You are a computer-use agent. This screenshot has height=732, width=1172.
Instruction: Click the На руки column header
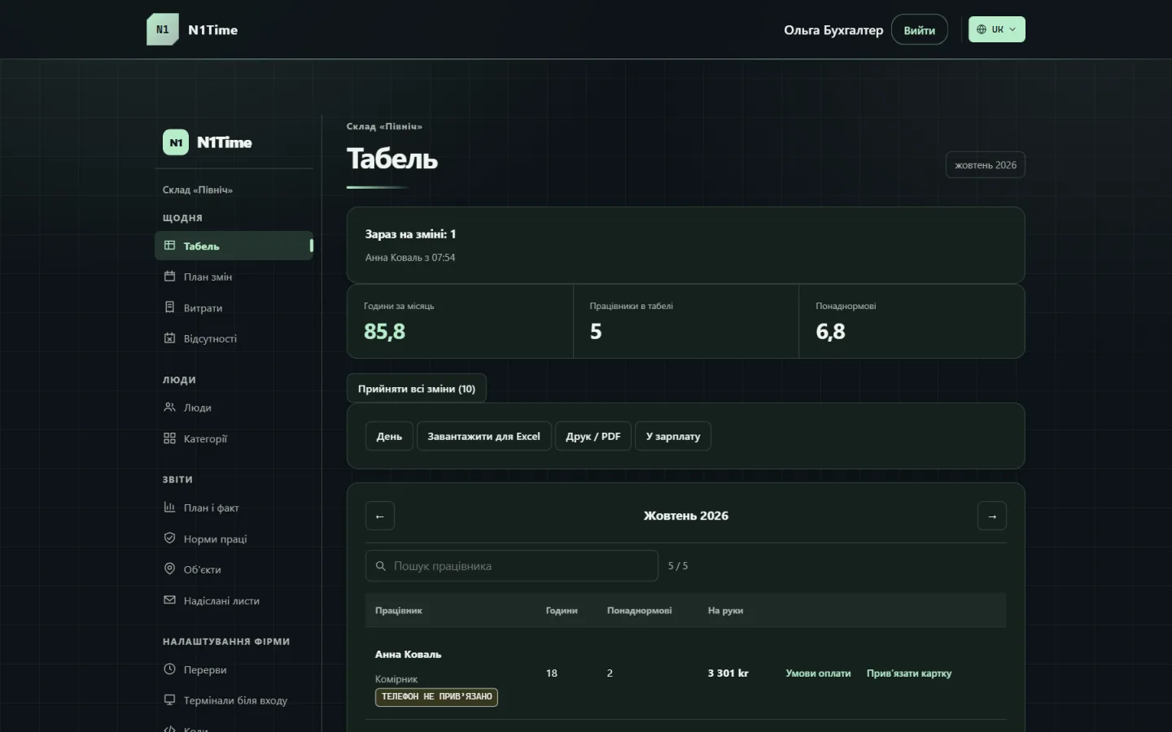pyautogui.click(x=725, y=611)
